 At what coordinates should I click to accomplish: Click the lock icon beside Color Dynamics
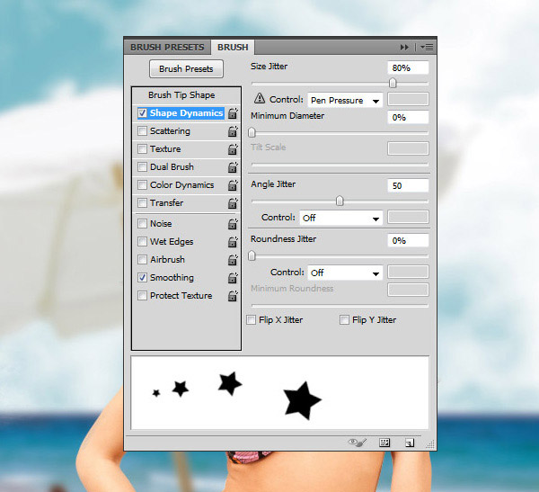233,185
